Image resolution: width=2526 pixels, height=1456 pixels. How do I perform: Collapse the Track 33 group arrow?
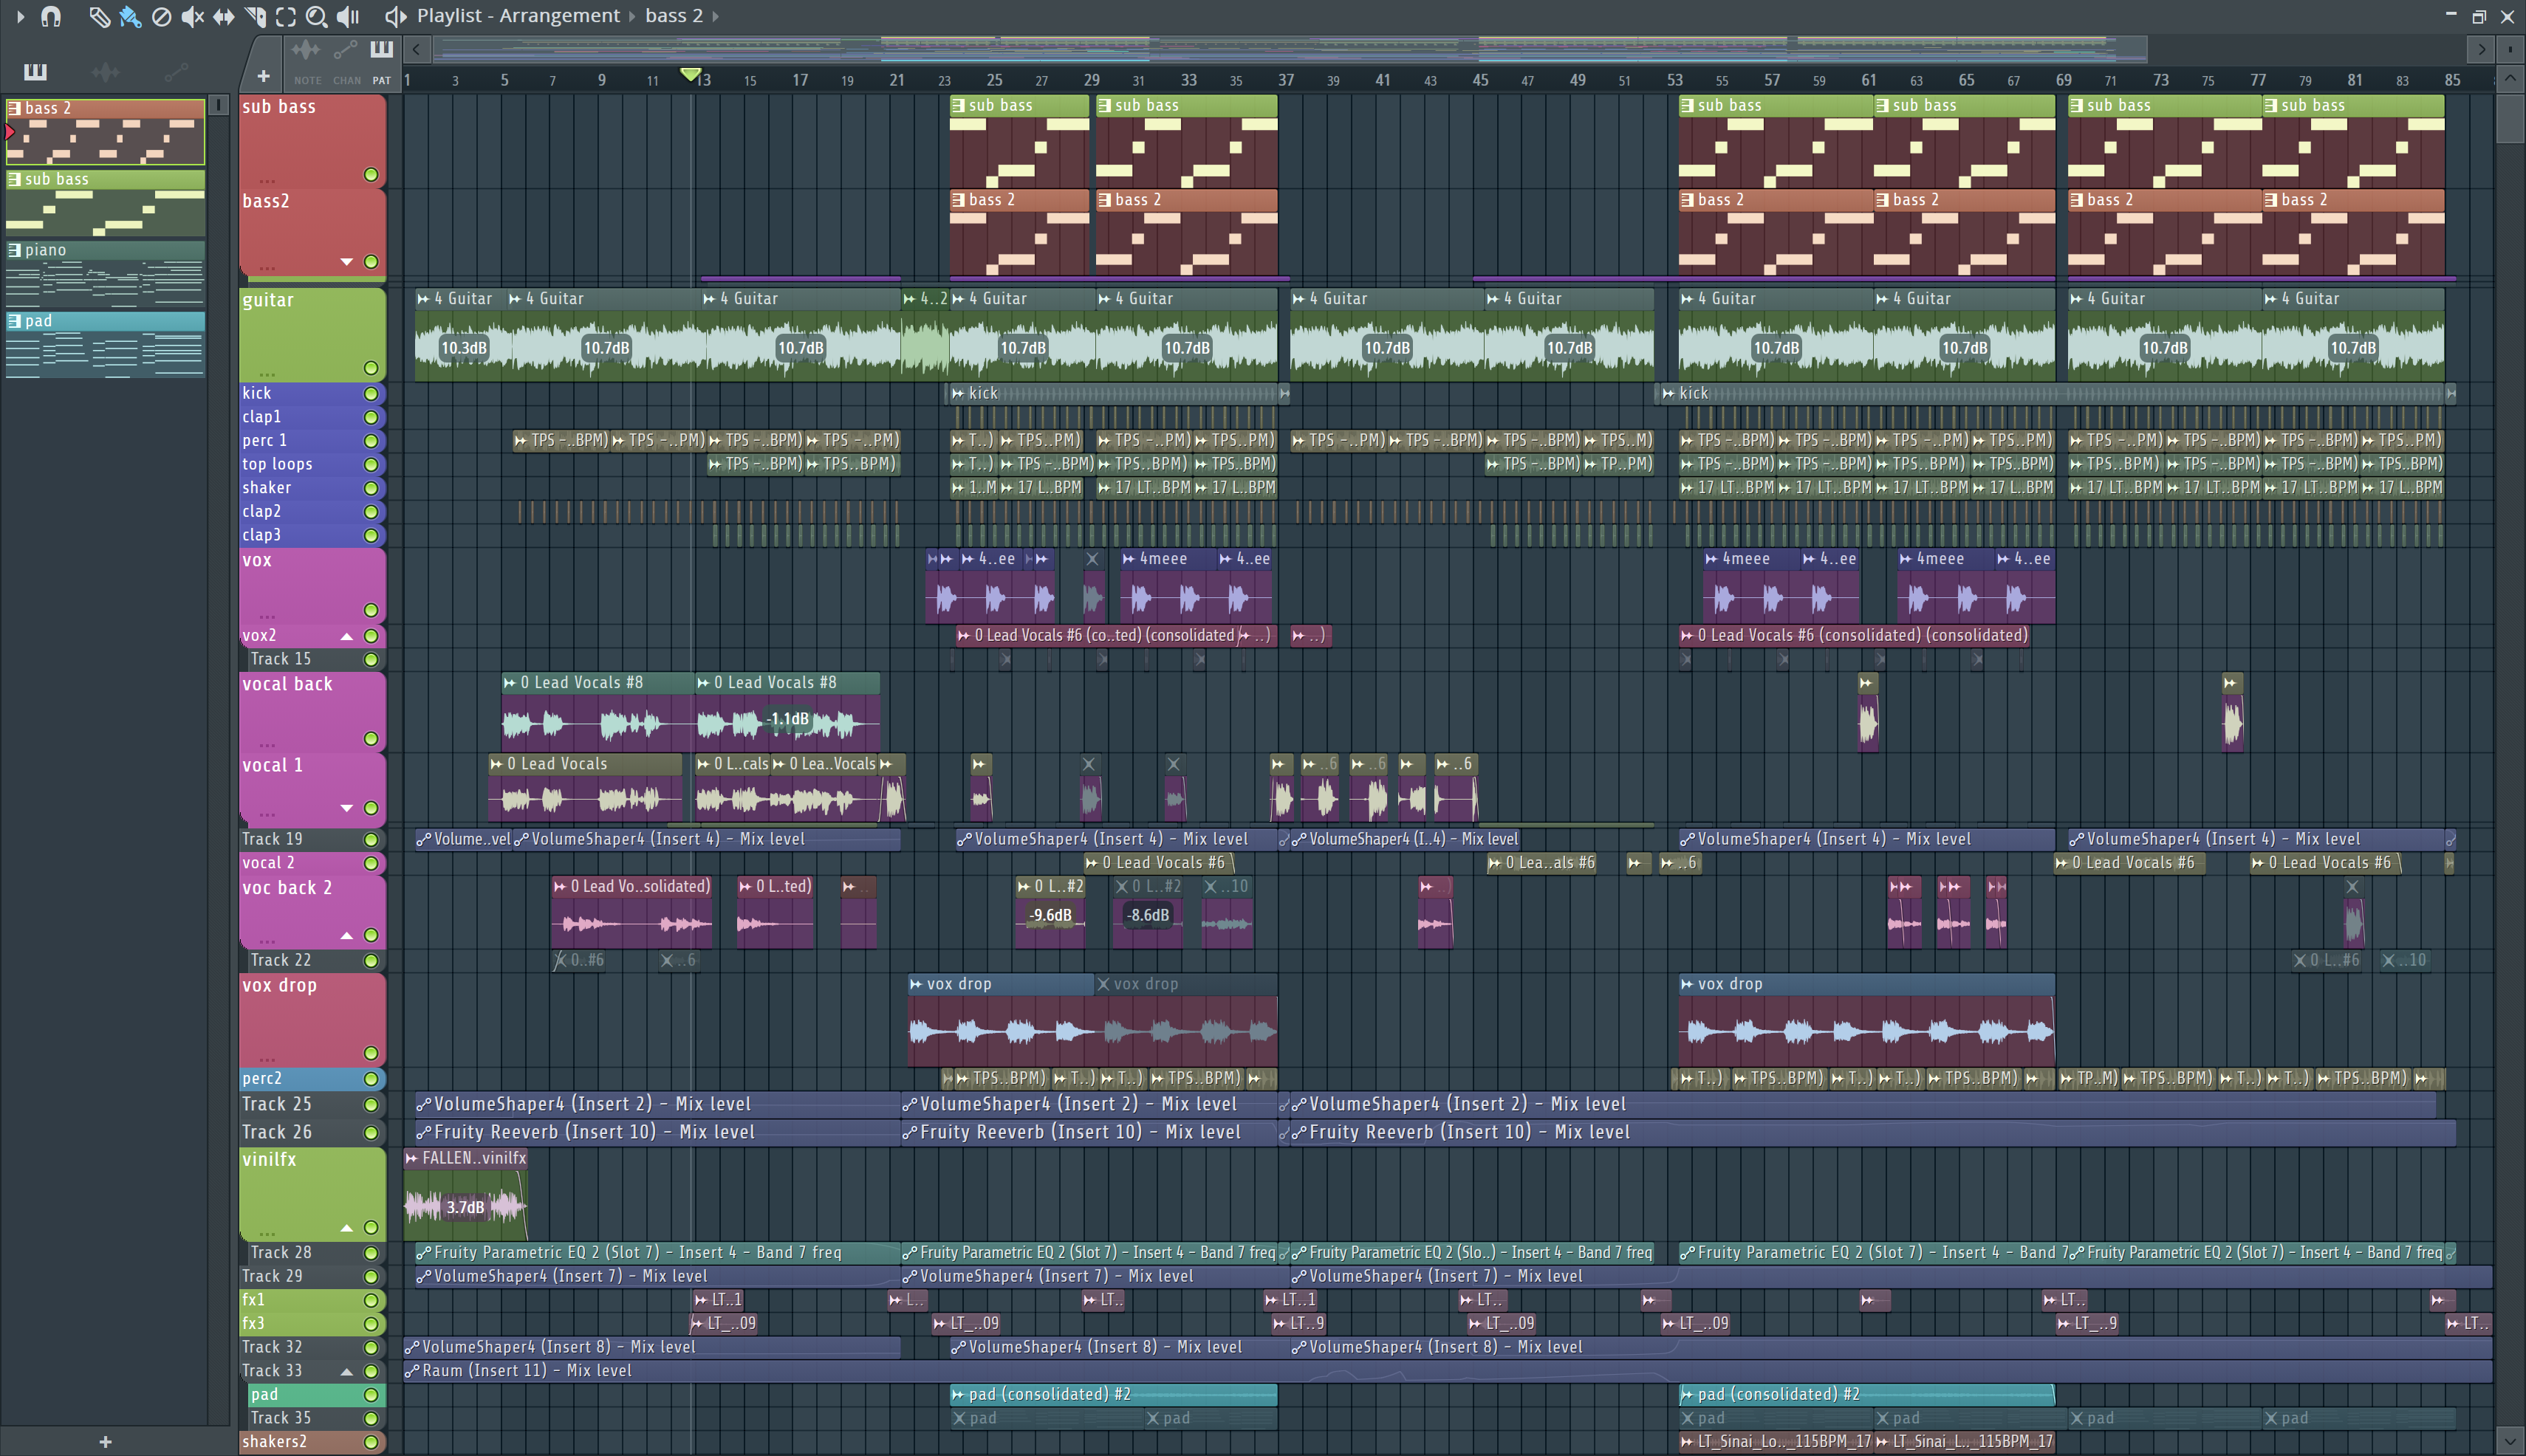tap(347, 1371)
